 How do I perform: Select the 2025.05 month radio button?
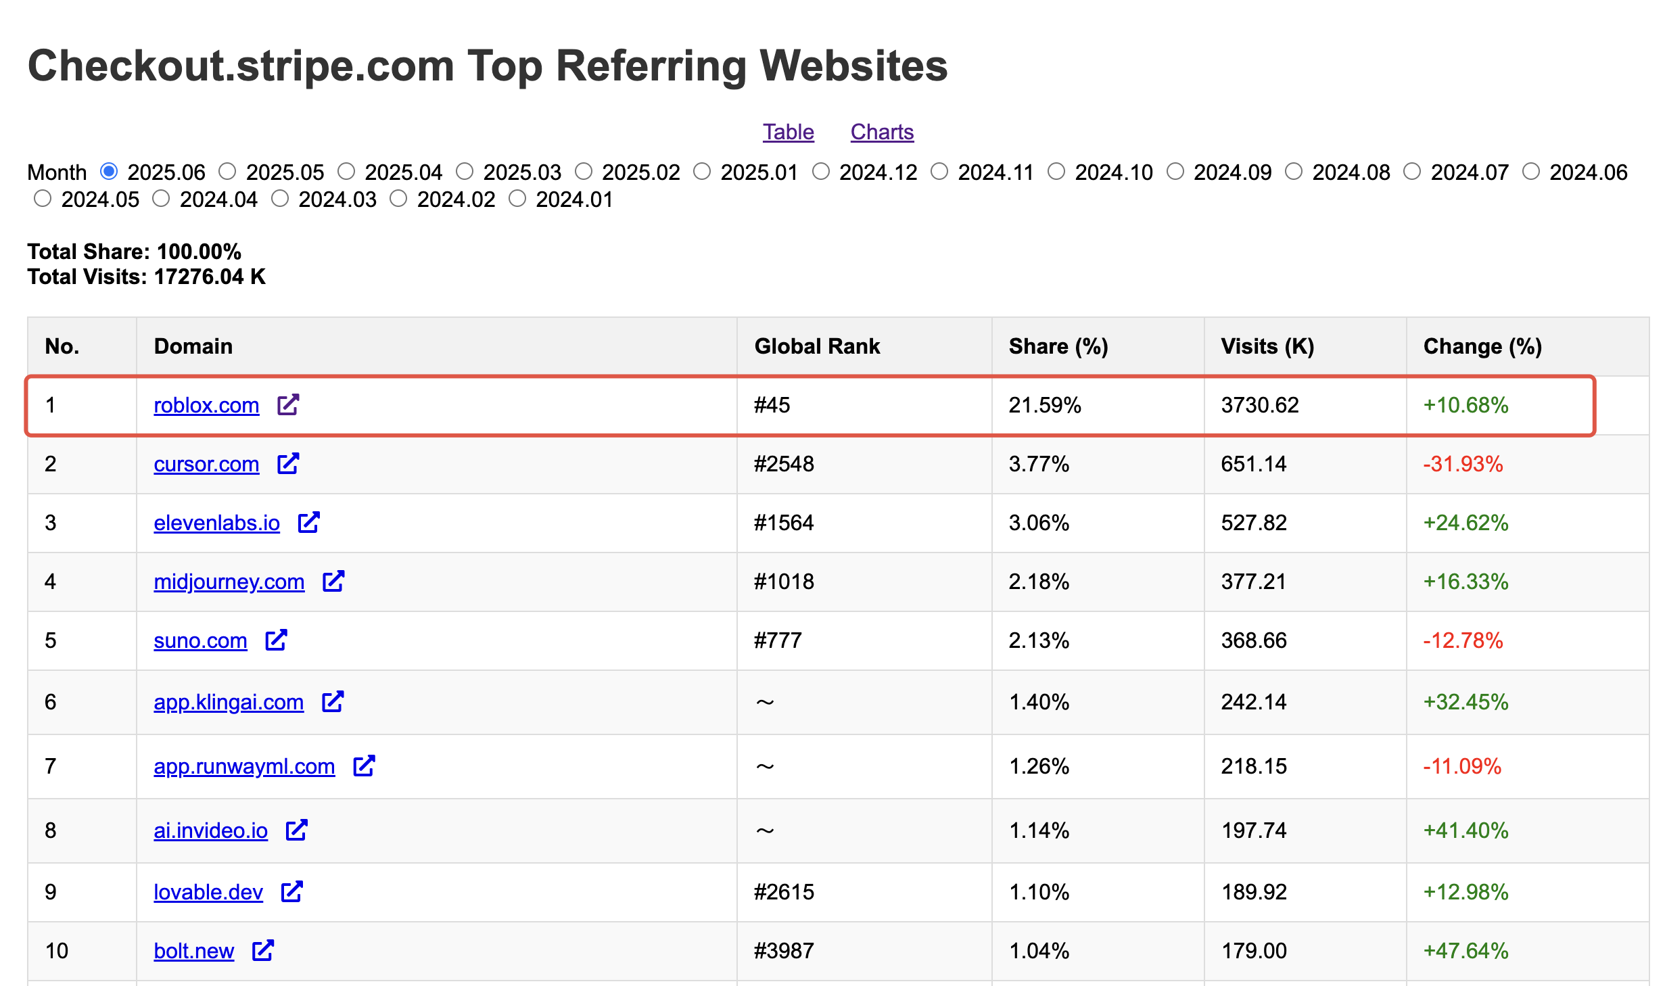coord(228,172)
